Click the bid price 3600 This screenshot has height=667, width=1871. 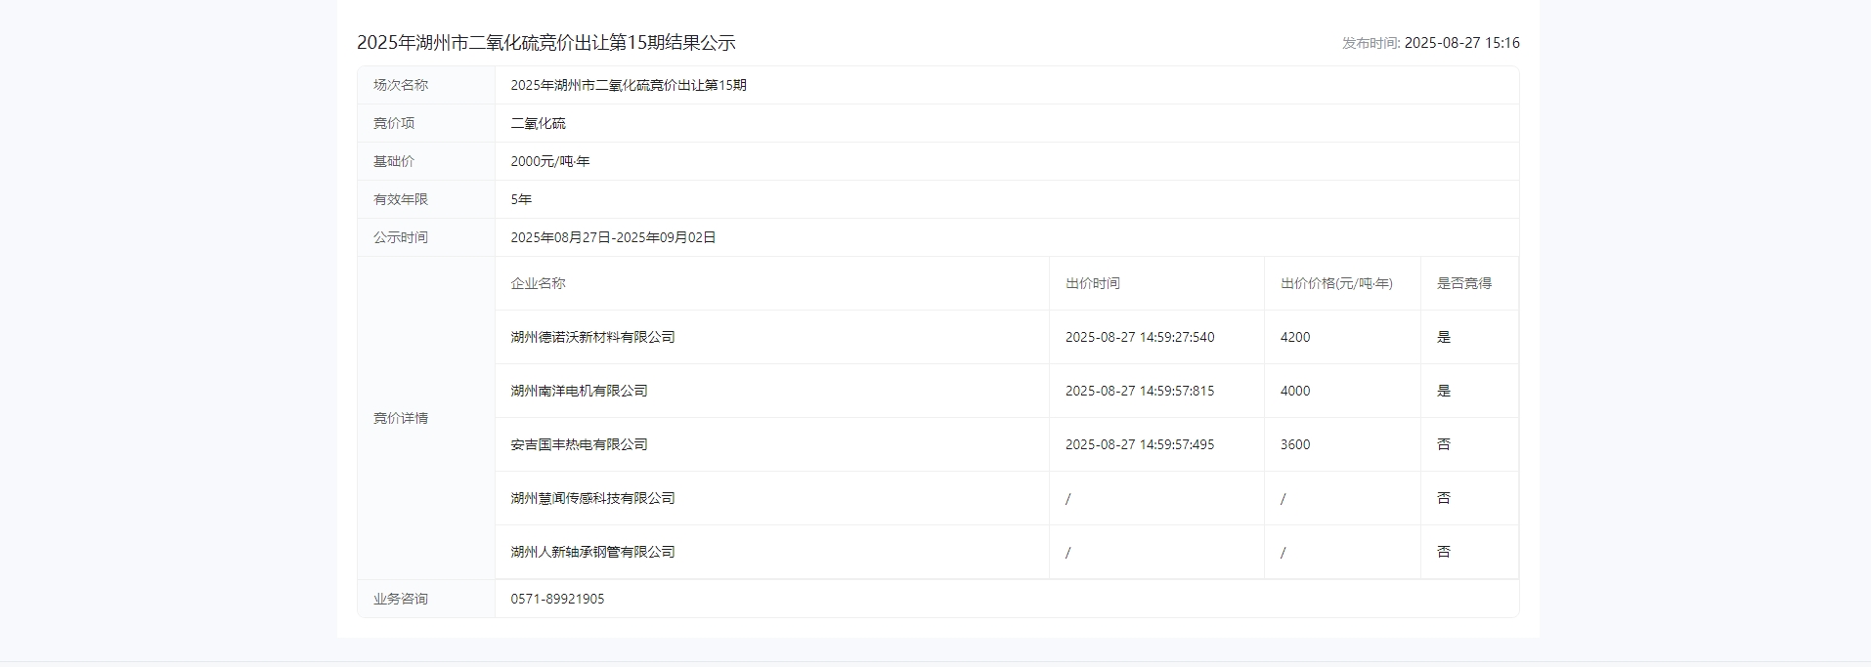[x=1294, y=444]
